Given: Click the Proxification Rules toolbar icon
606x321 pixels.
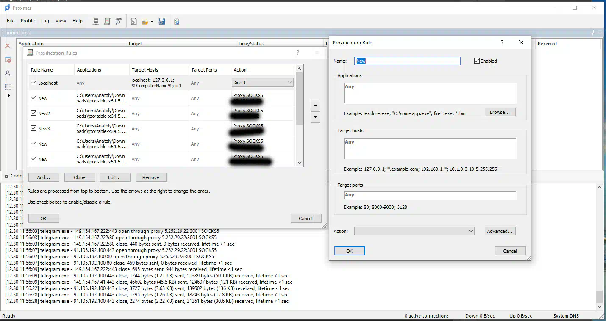Looking at the screenshot, I should 107,21.
